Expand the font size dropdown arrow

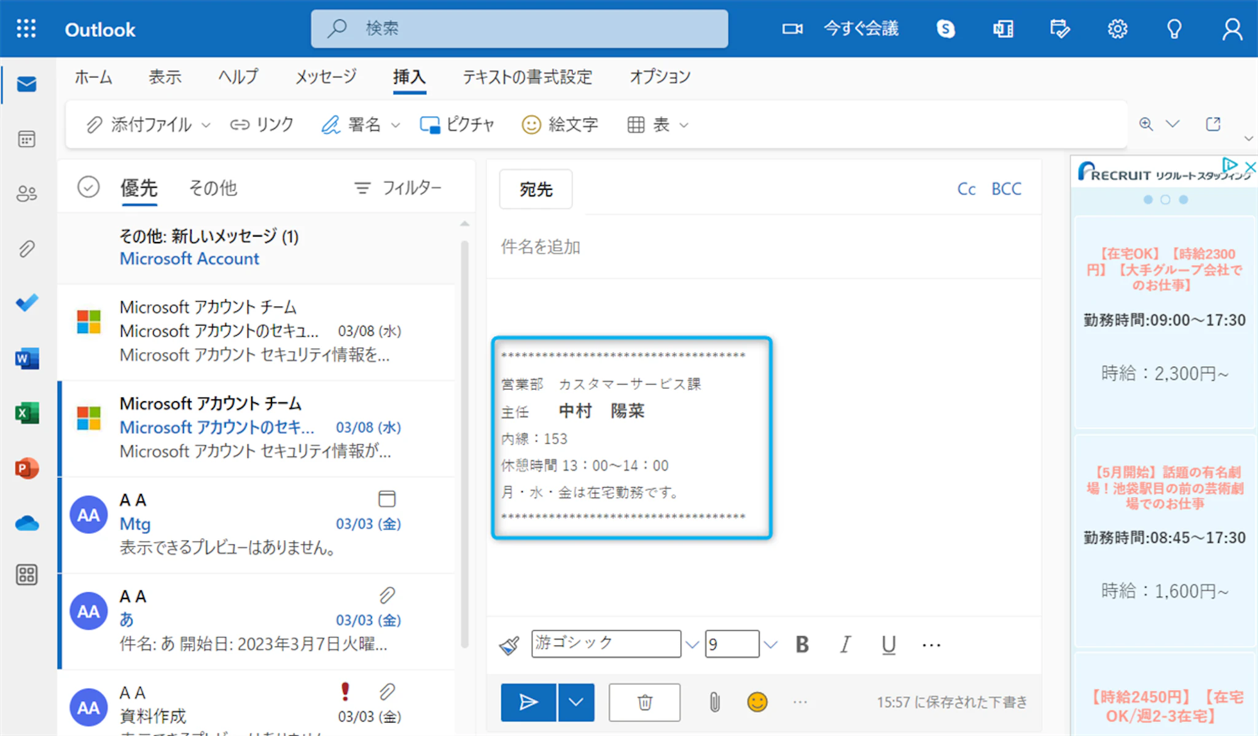770,644
